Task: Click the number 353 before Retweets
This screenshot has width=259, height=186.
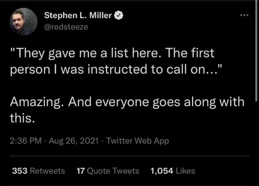Action: 19,171
